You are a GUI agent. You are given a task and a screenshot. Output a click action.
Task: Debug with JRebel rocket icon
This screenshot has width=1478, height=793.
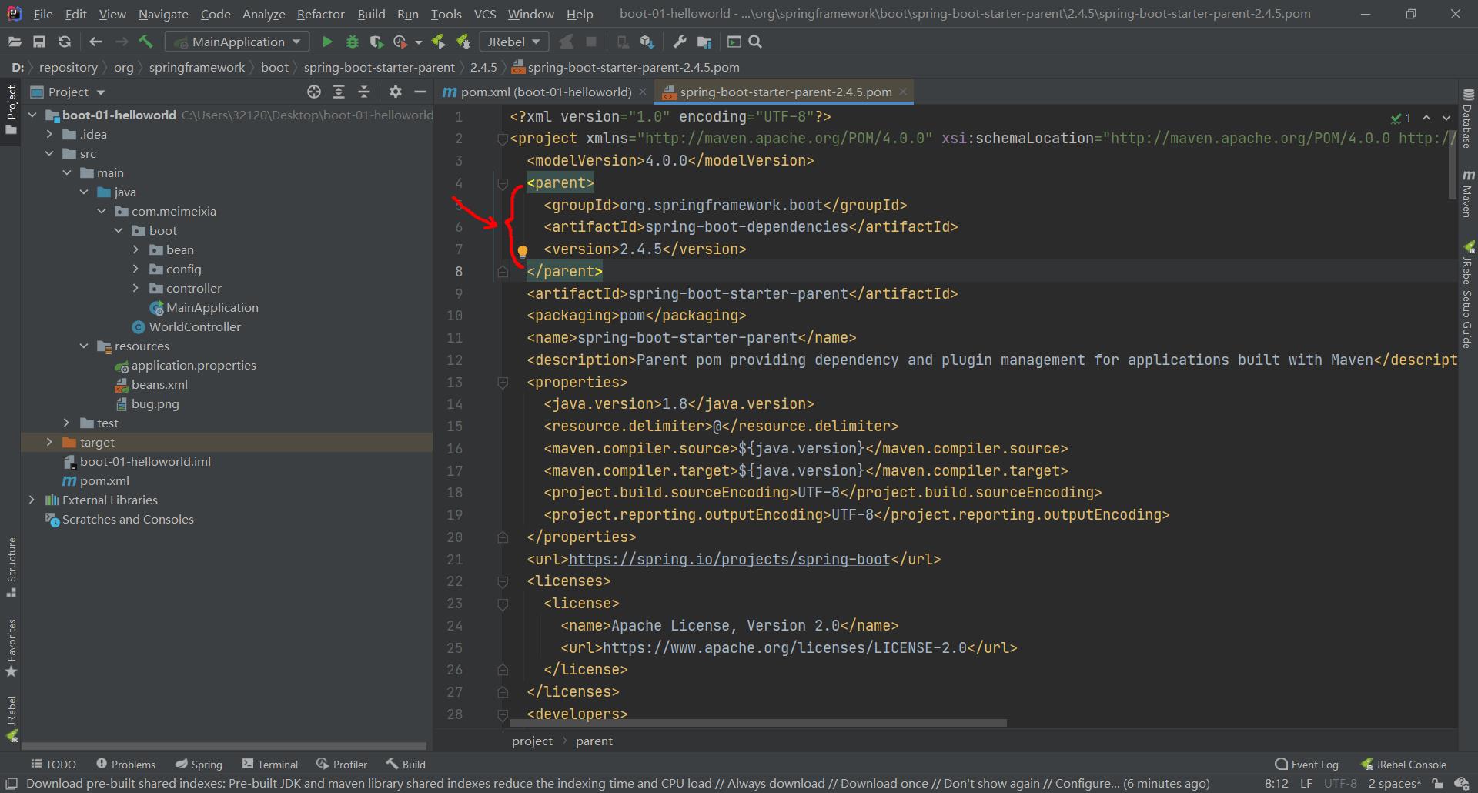(463, 42)
